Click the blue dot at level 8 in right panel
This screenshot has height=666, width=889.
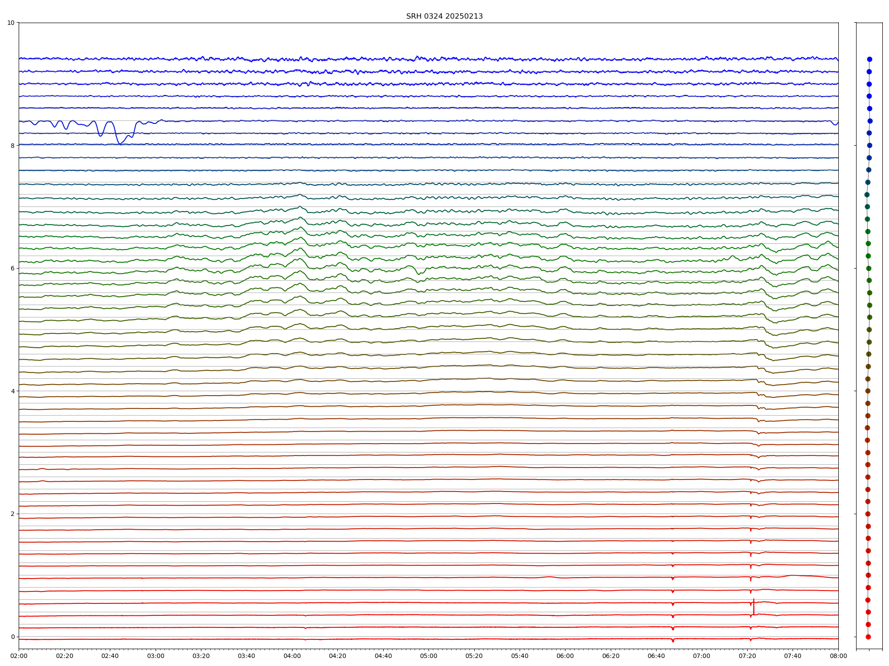869,145
